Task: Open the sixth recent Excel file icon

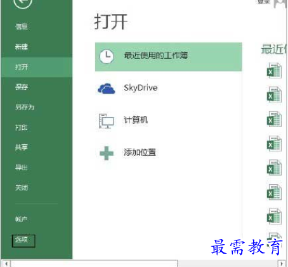Action: [x=274, y=192]
